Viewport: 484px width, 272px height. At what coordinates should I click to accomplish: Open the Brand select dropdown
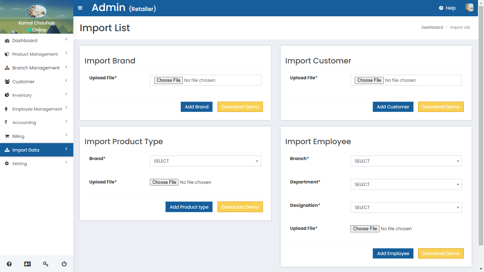click(x=205, y=161)
